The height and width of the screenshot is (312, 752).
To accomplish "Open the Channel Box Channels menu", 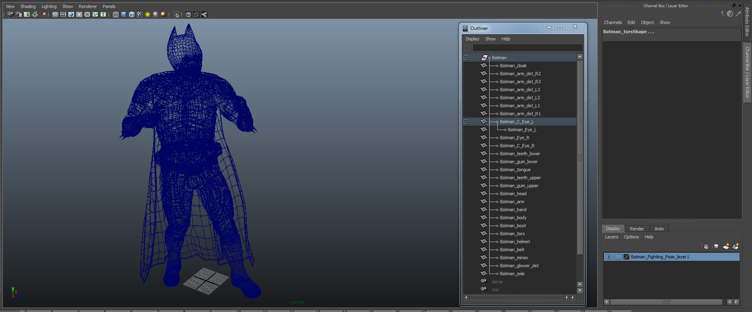I will (x=613, y=22).
